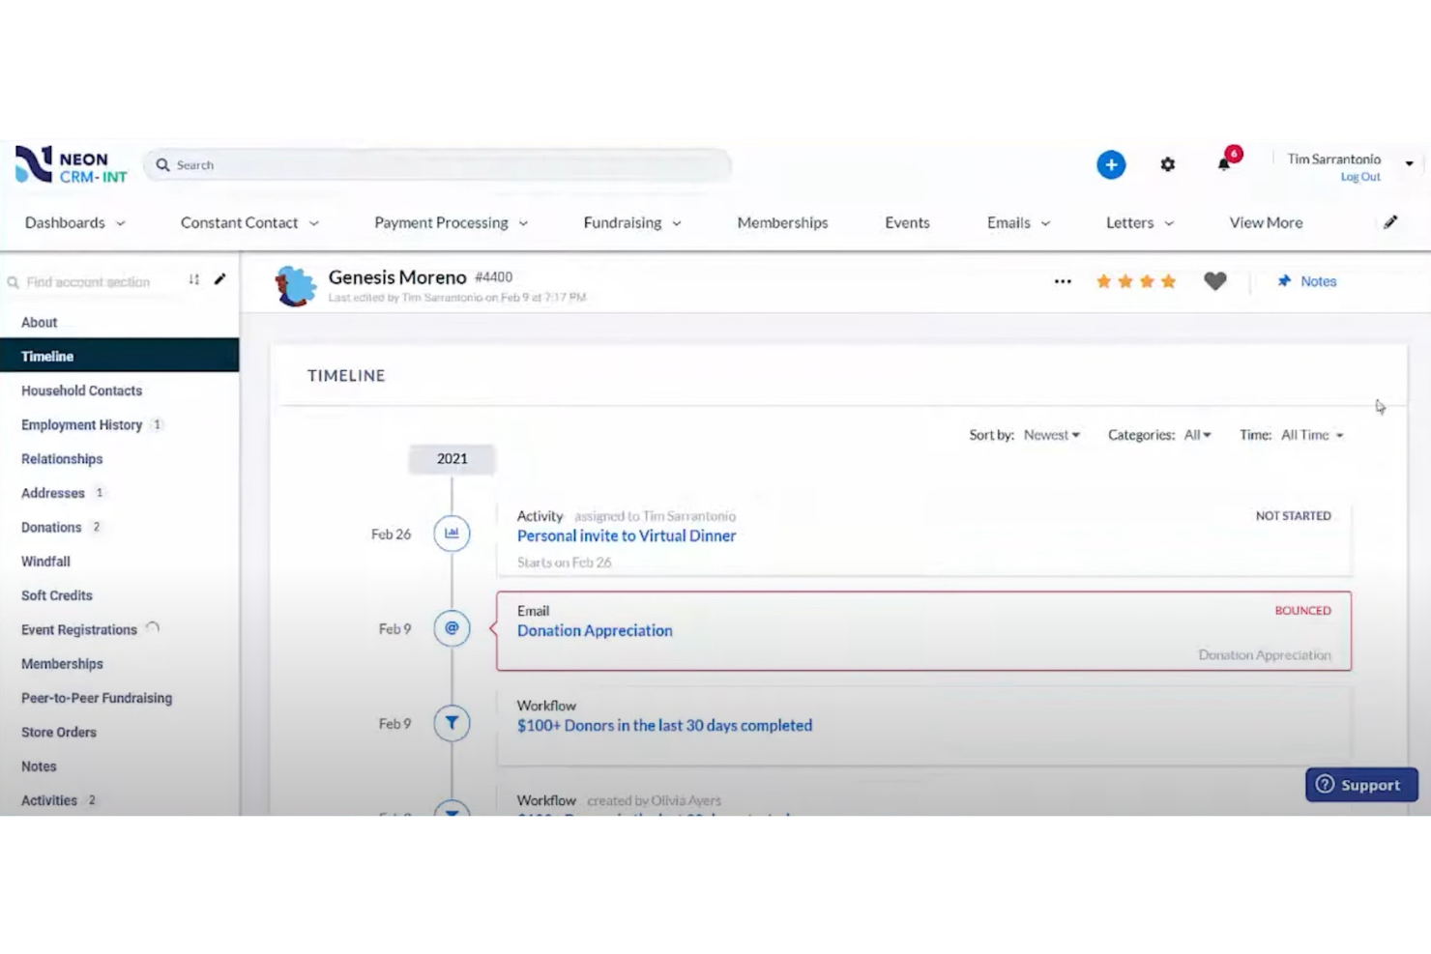Expand the Payment Processing menu
The width and height of the screenshot is (1431, 954).
click(452, 222)
